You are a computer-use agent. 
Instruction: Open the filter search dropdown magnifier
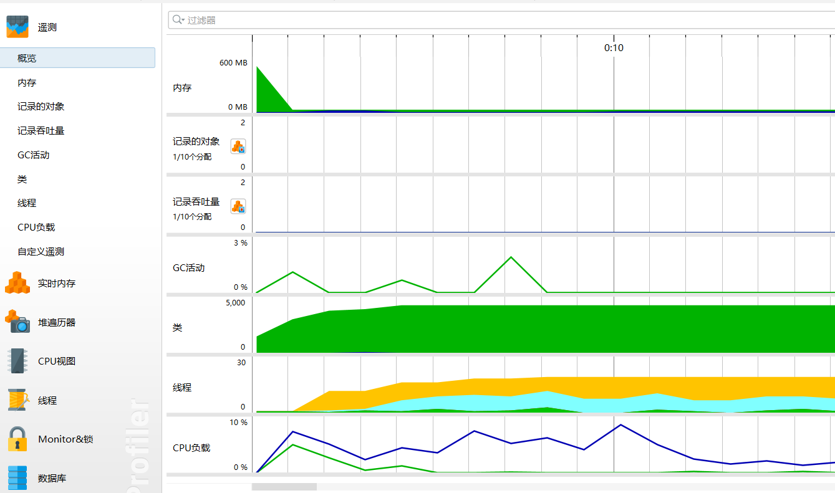(x=178, y=20)
